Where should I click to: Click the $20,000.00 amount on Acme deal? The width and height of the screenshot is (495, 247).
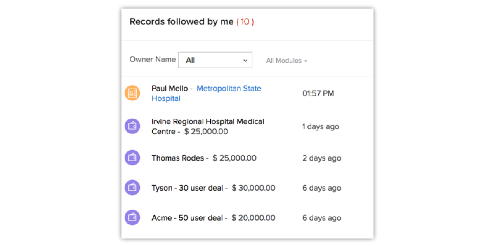(x=253, y=218)
